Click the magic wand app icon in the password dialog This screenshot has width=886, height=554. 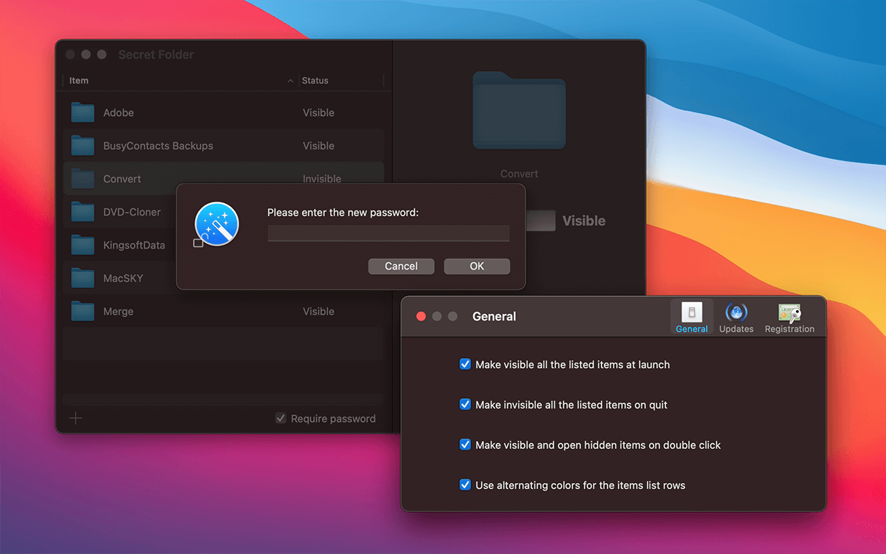(216, 224)
